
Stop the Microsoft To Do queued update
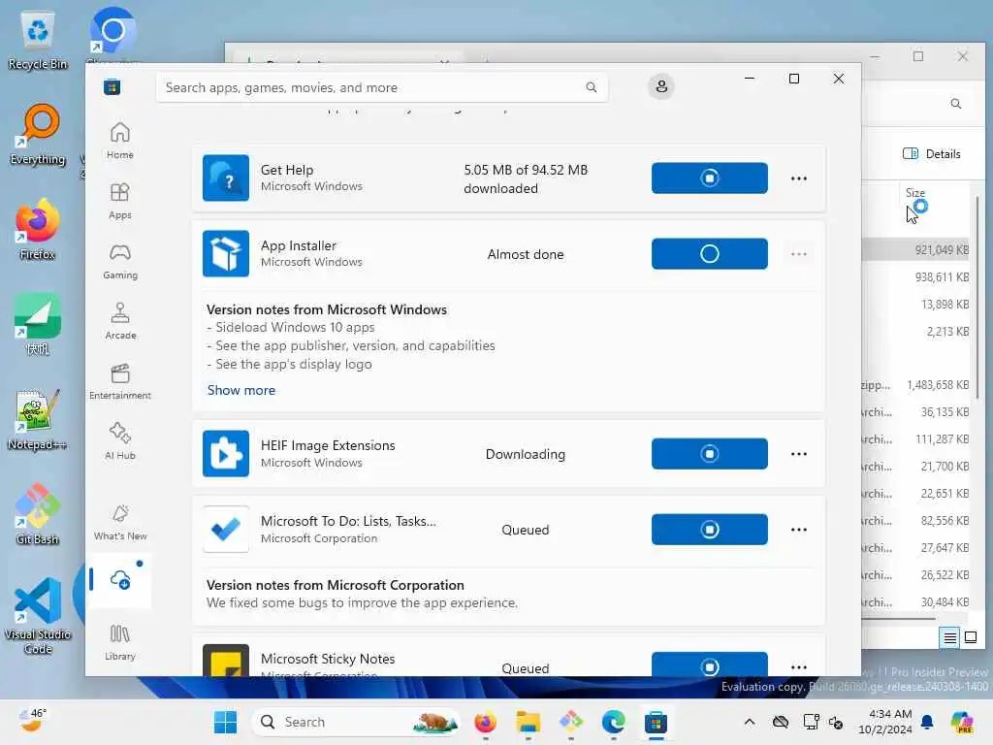point(709,529)
